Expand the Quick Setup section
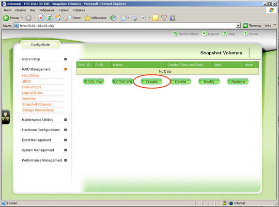 point(66,59)
